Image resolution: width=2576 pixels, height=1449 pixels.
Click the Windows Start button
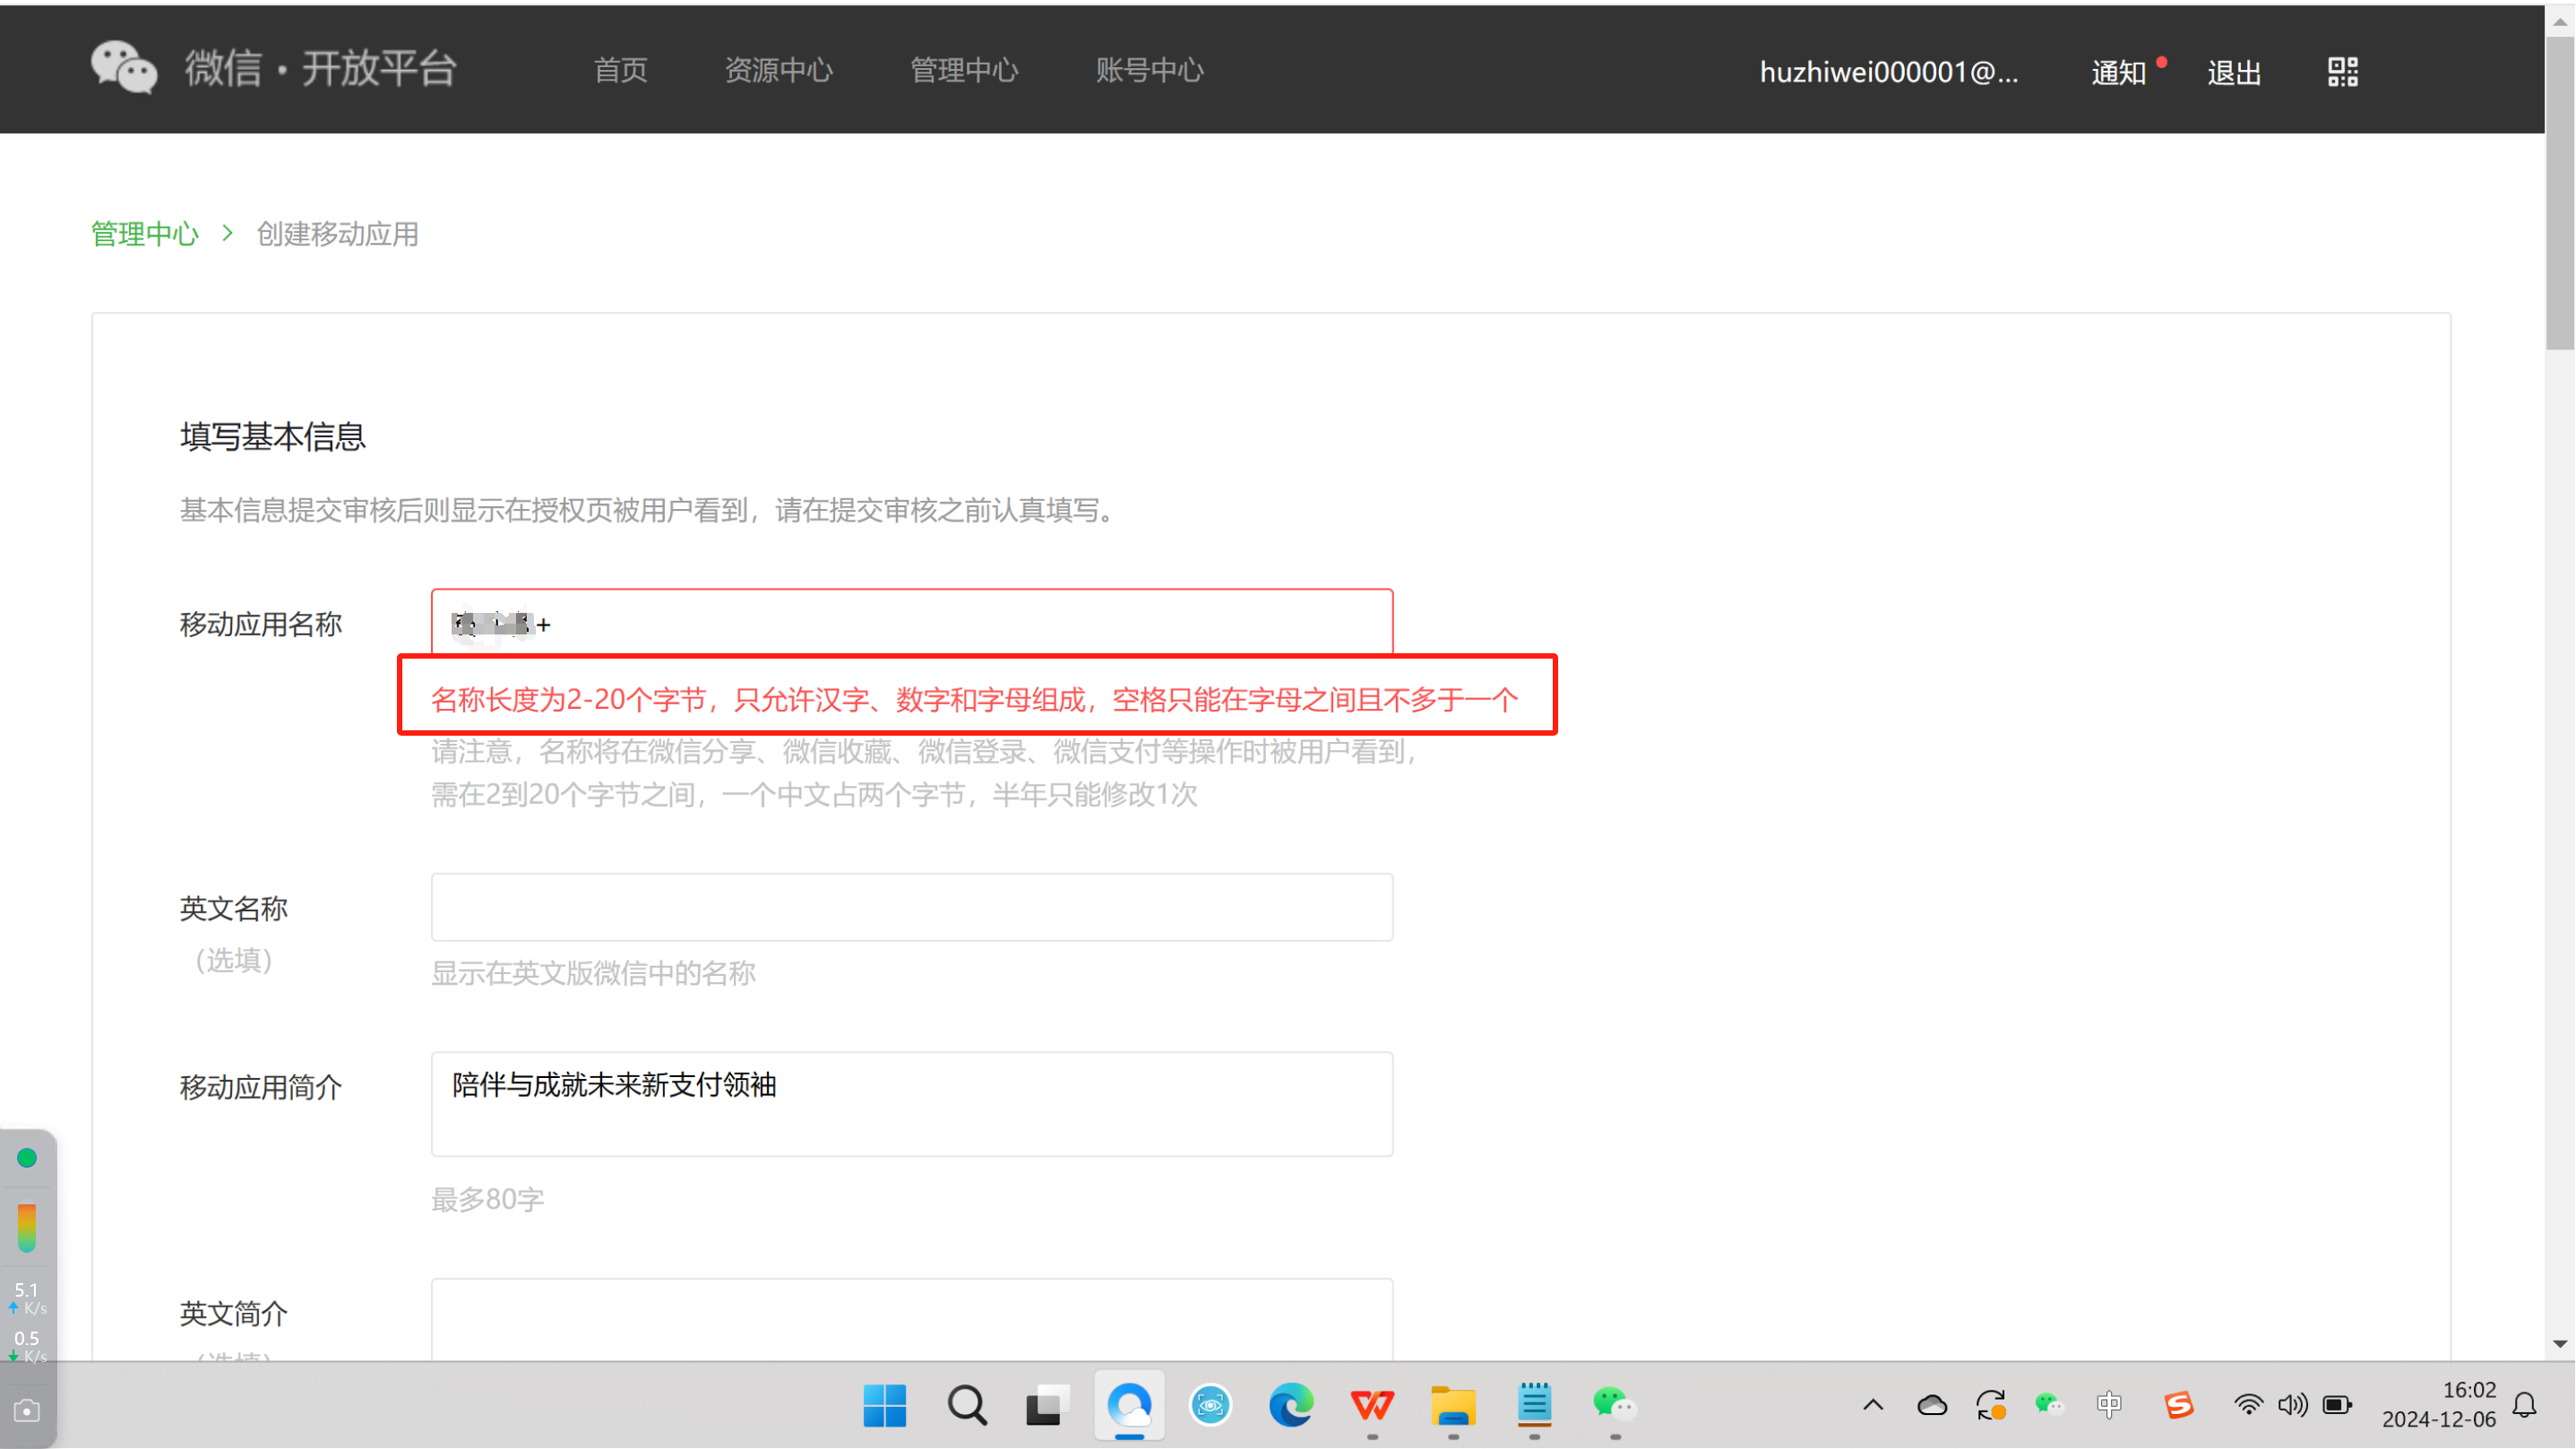click(884, 1405)
